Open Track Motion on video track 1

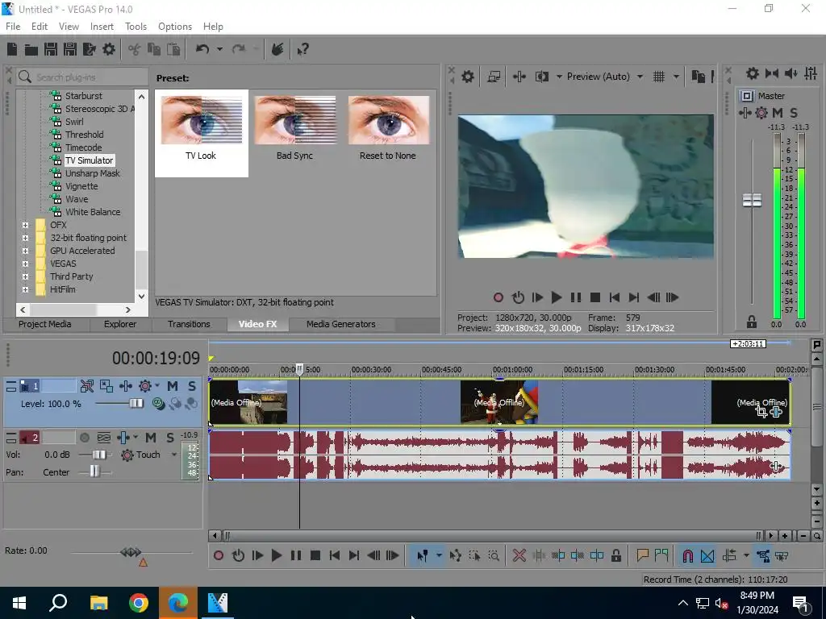pyautogui.click(x=106, y=386)
